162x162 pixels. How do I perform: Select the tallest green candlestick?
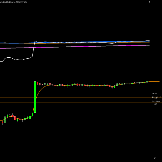tap(35, 97)
